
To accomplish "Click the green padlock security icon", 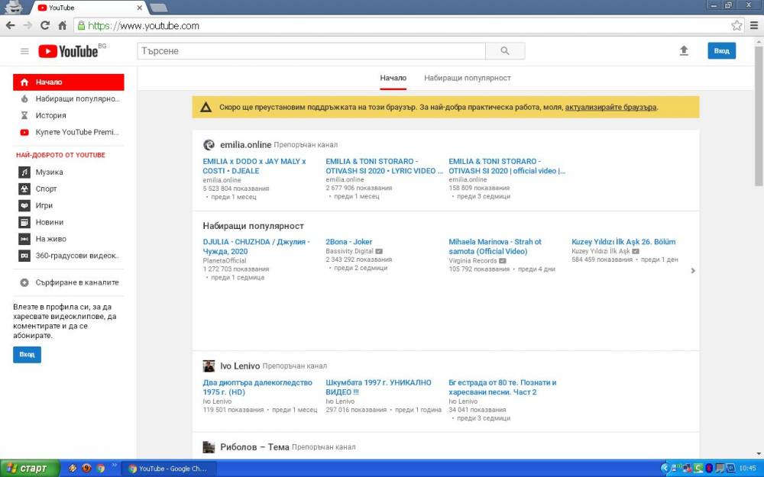I will (x=82, y=25).
